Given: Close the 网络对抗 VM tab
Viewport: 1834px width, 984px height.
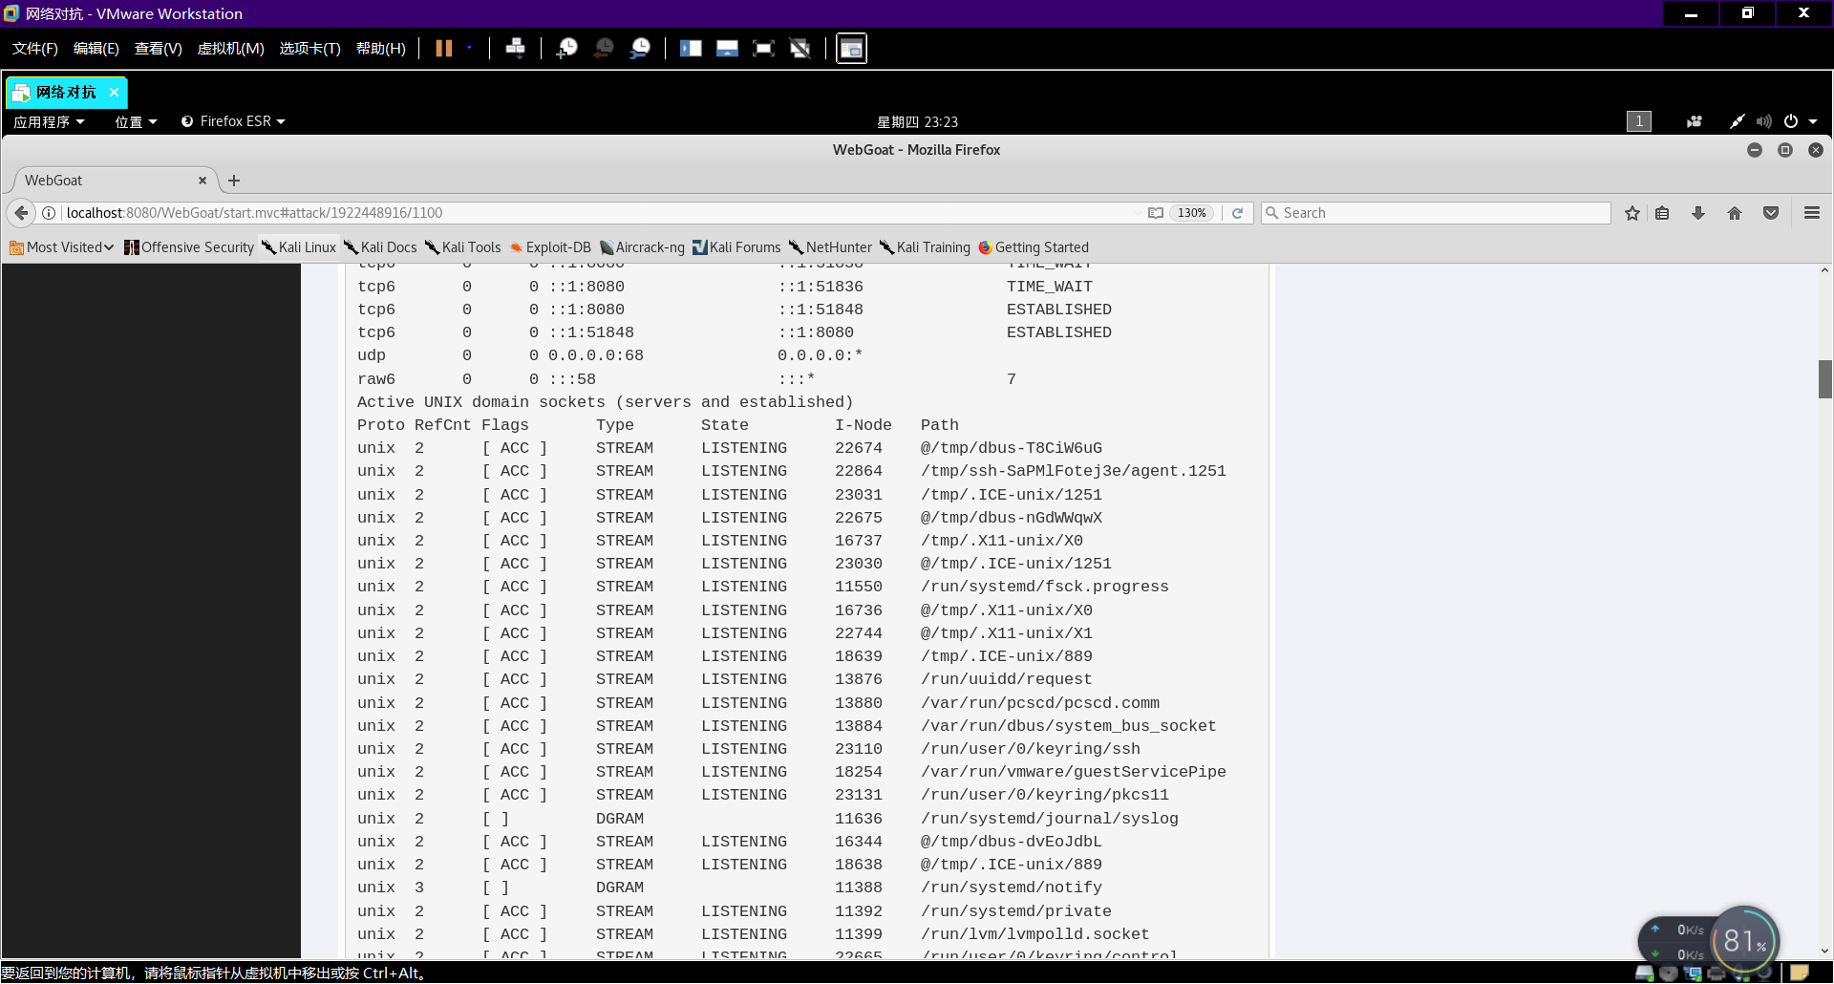Looking at the screenshot, I should click(x=114, y=93).
